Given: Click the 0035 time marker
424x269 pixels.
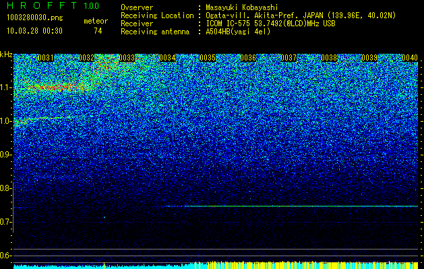Looking at the screenshot, I should pos(208,58).
